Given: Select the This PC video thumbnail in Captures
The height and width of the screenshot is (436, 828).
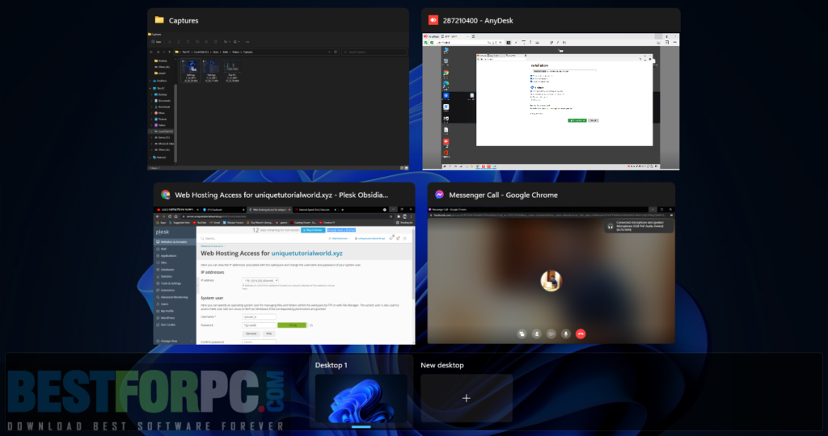Looking at the screenshot, I should click(x=232, y=70).
